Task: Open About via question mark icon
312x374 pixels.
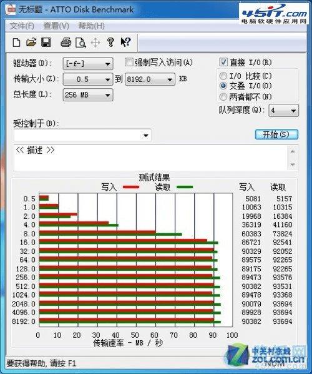Action: point(110,43)
